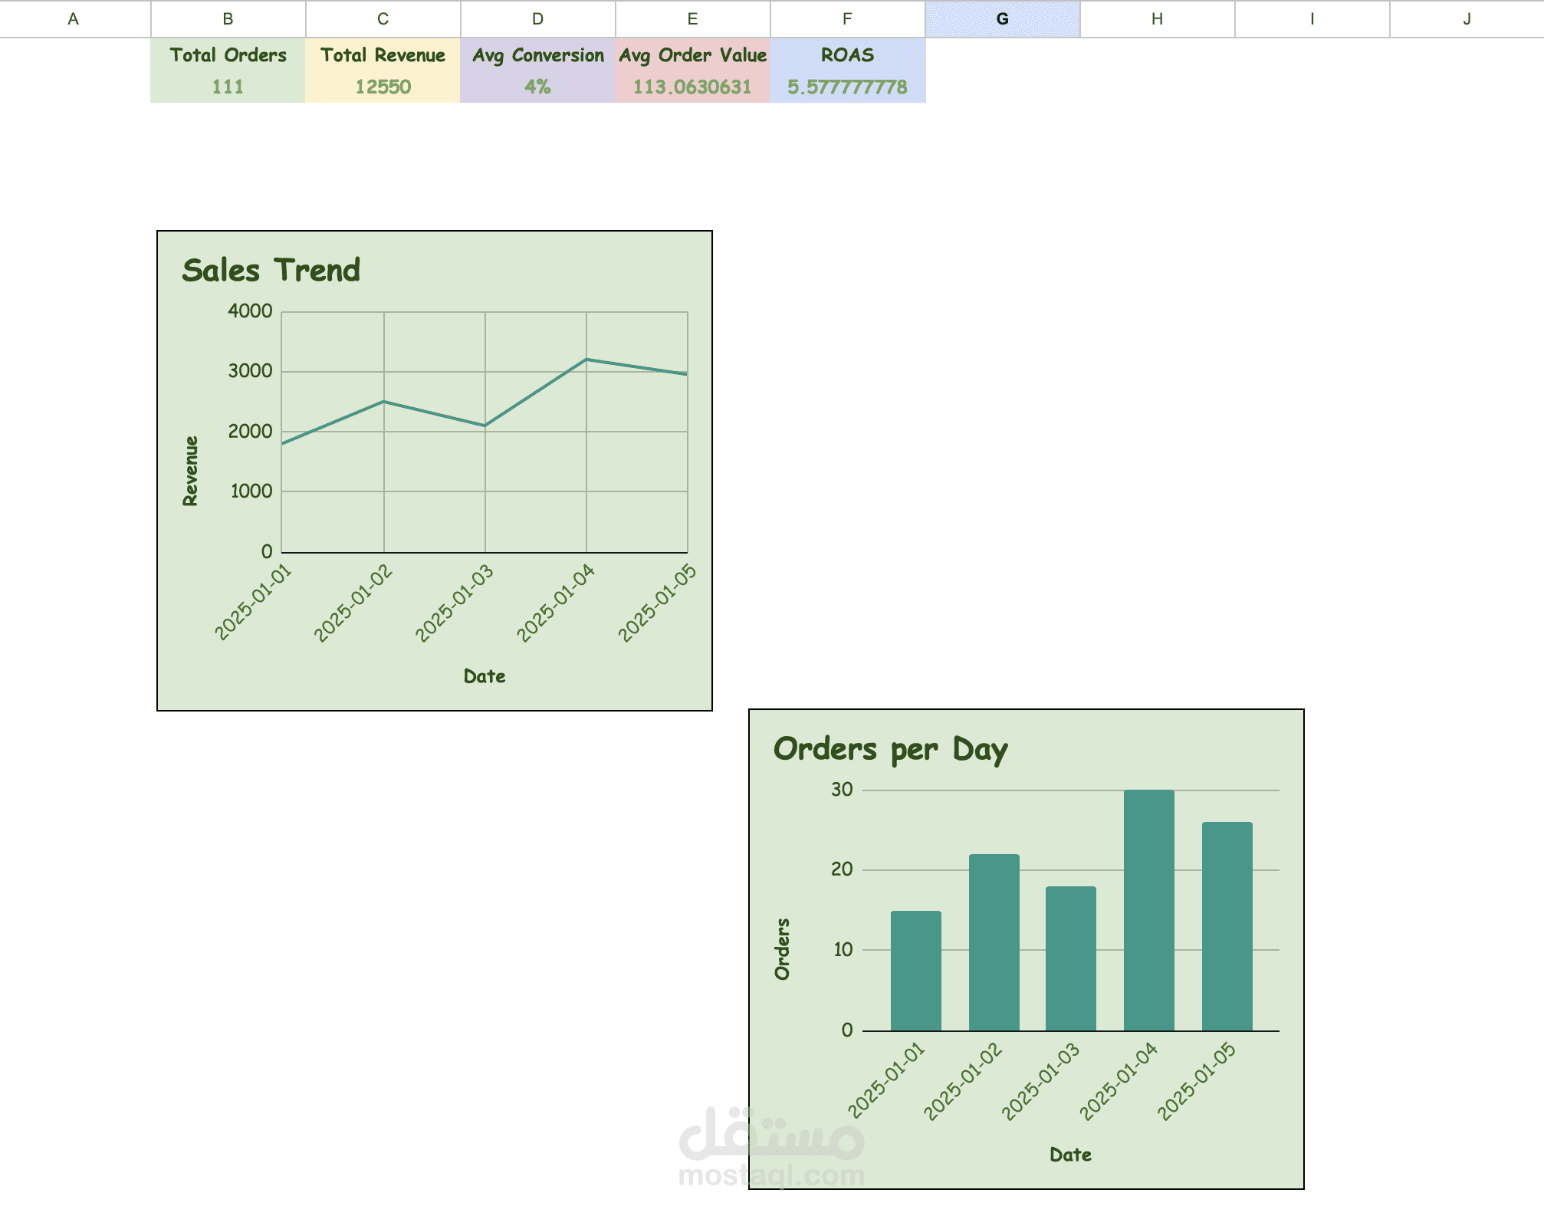Image resolution: width=1544 pixels, height=1216 pixels.
Task: Click the 'Revenue' vertical axis title
Action: (190, 471)
